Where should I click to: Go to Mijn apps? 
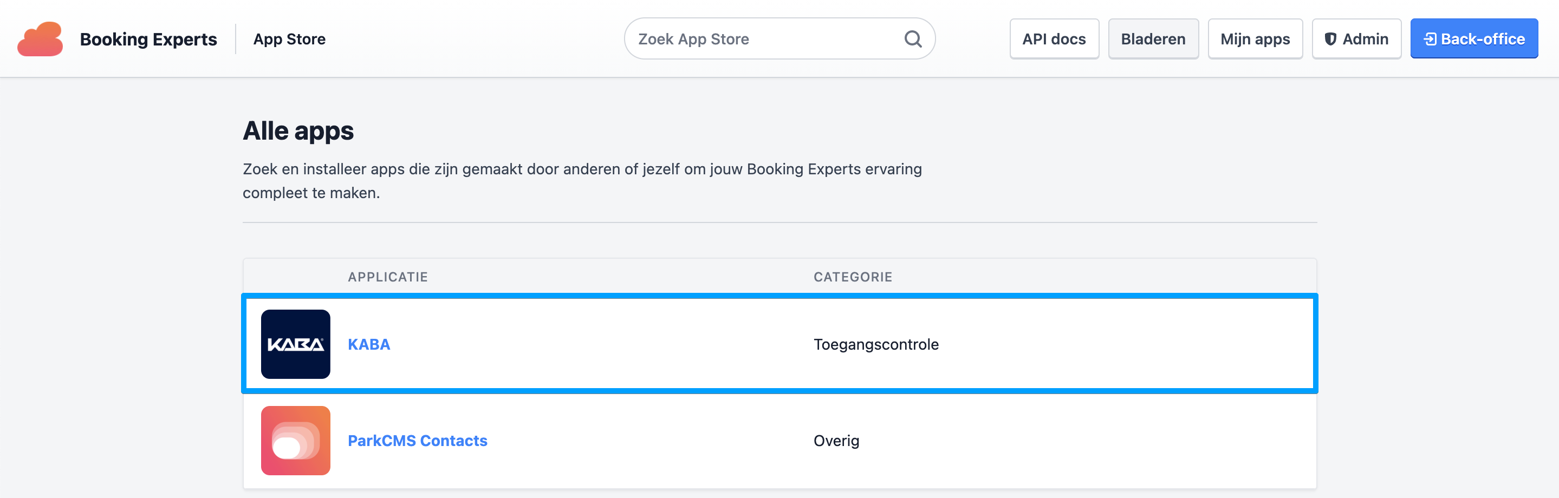click(x=1255, y=40)
